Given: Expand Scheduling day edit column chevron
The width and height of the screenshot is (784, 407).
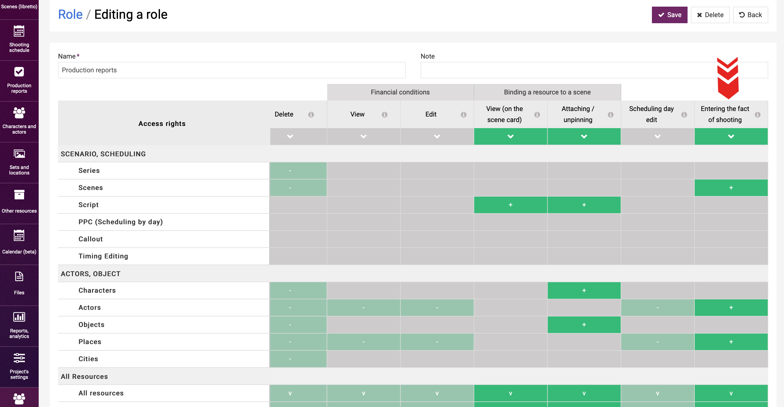Looking at the screenshot, I should 657,136.
